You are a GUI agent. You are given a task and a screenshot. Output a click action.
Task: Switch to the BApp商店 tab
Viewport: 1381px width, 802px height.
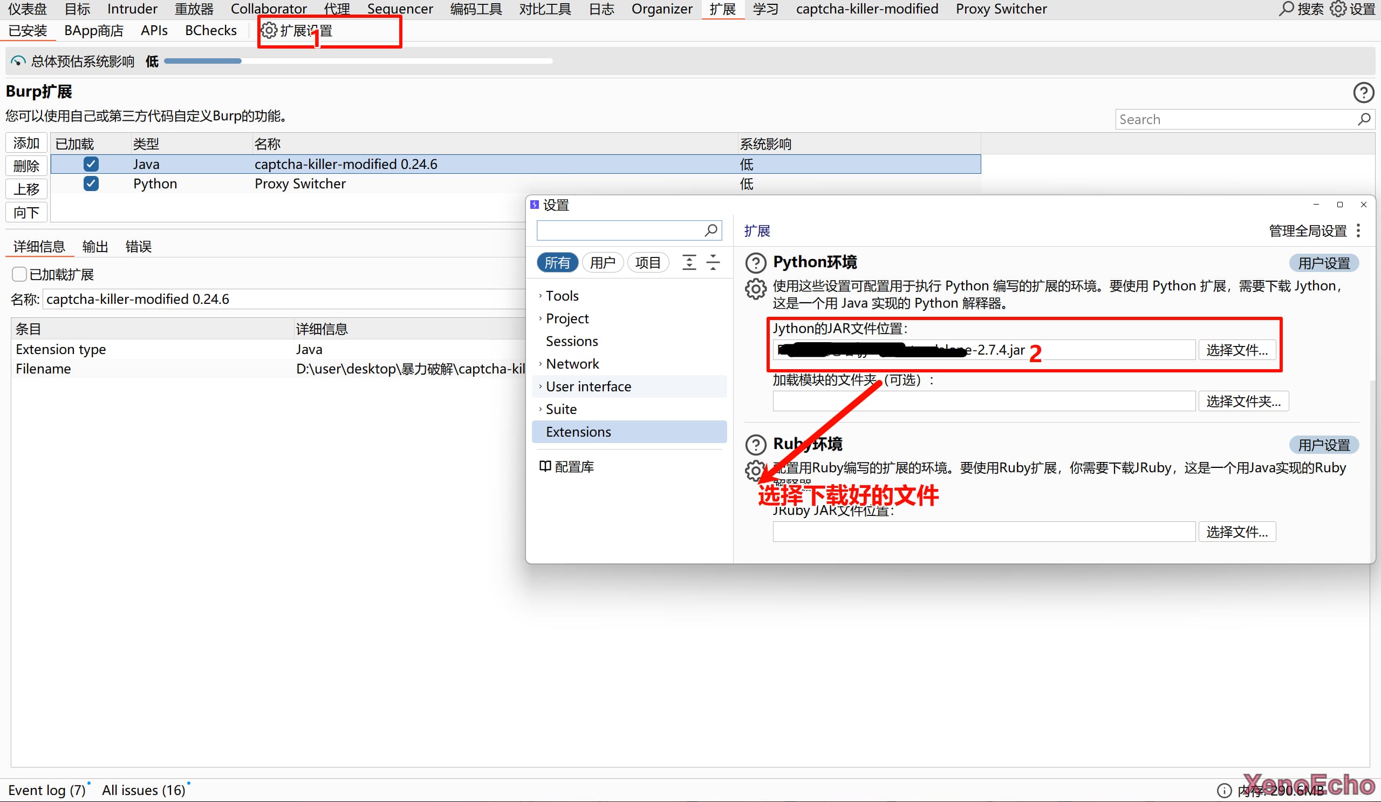(x=94, y=31)
